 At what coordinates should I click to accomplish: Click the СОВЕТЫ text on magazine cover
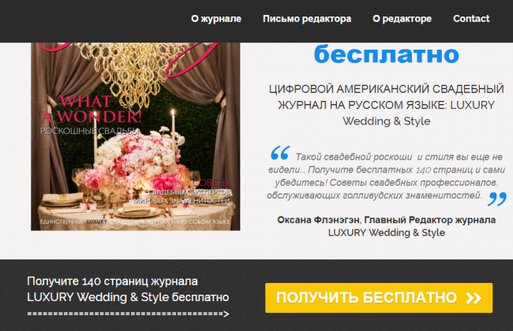tap(212, 183)
